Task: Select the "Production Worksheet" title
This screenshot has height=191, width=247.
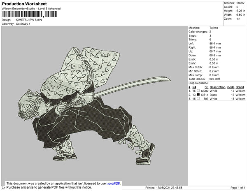Action: (24, 4)
